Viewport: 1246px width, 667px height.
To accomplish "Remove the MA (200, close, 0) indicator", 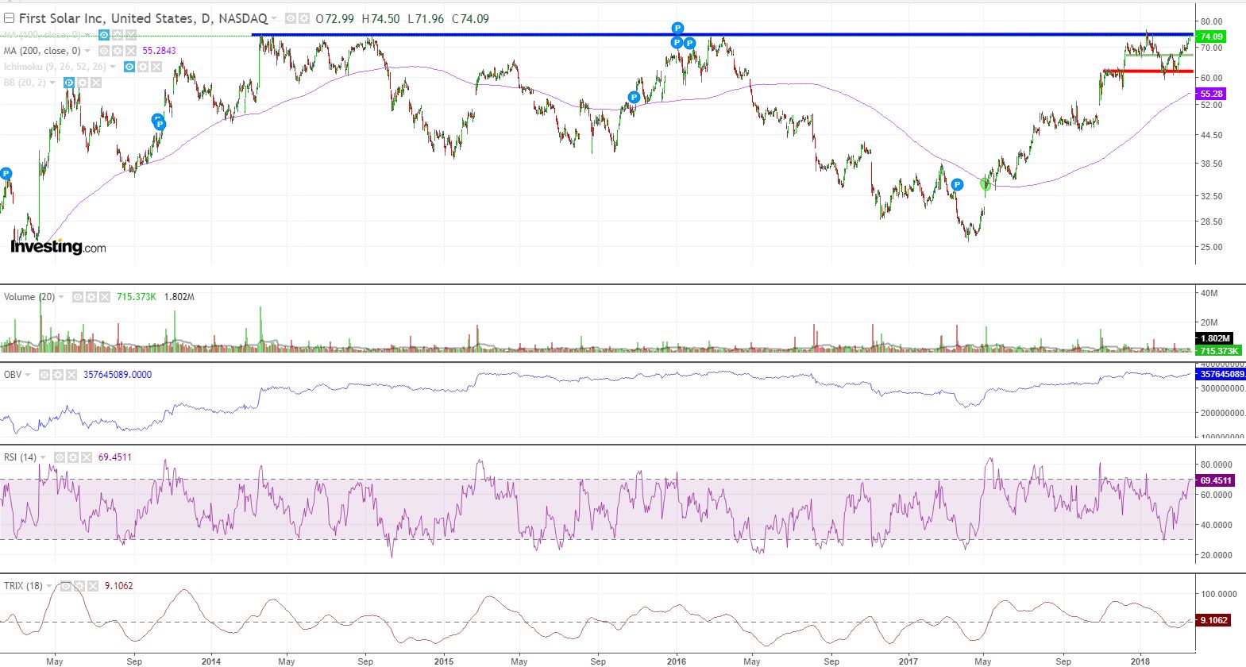I will [x=131, y=51].
